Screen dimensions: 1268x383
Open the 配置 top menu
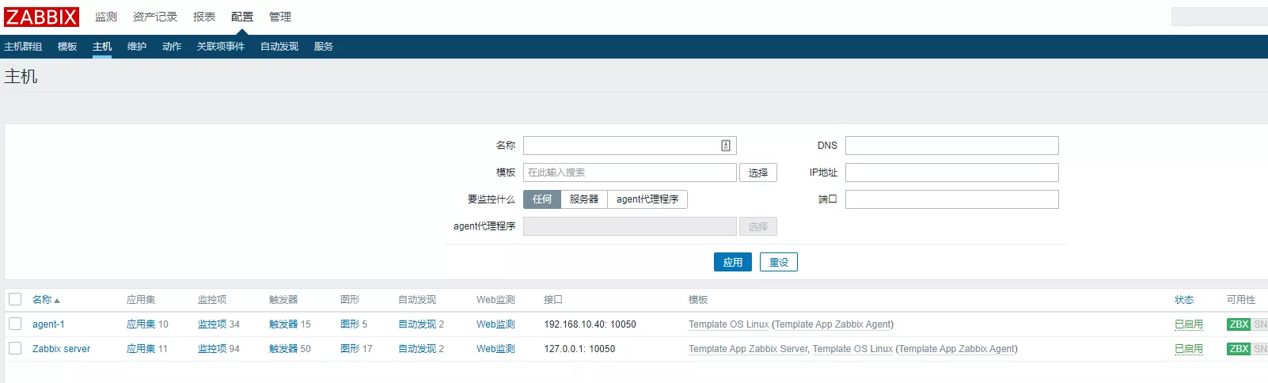[x=242, y=17]
